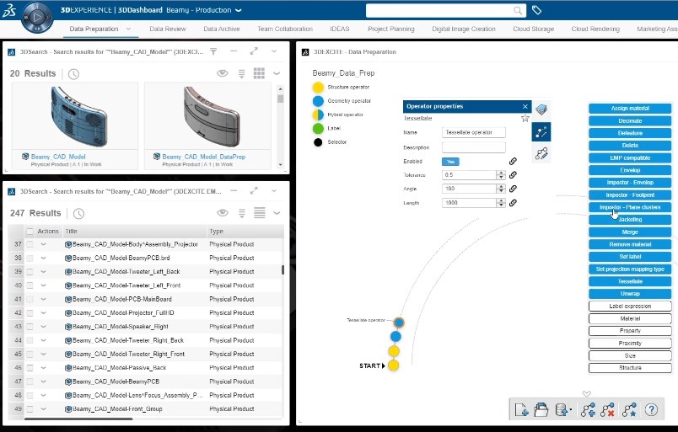Open dashboard name dropdown Beamy - Production
The height and width of the screenshot is (432, 678).
tap(239, 10)
